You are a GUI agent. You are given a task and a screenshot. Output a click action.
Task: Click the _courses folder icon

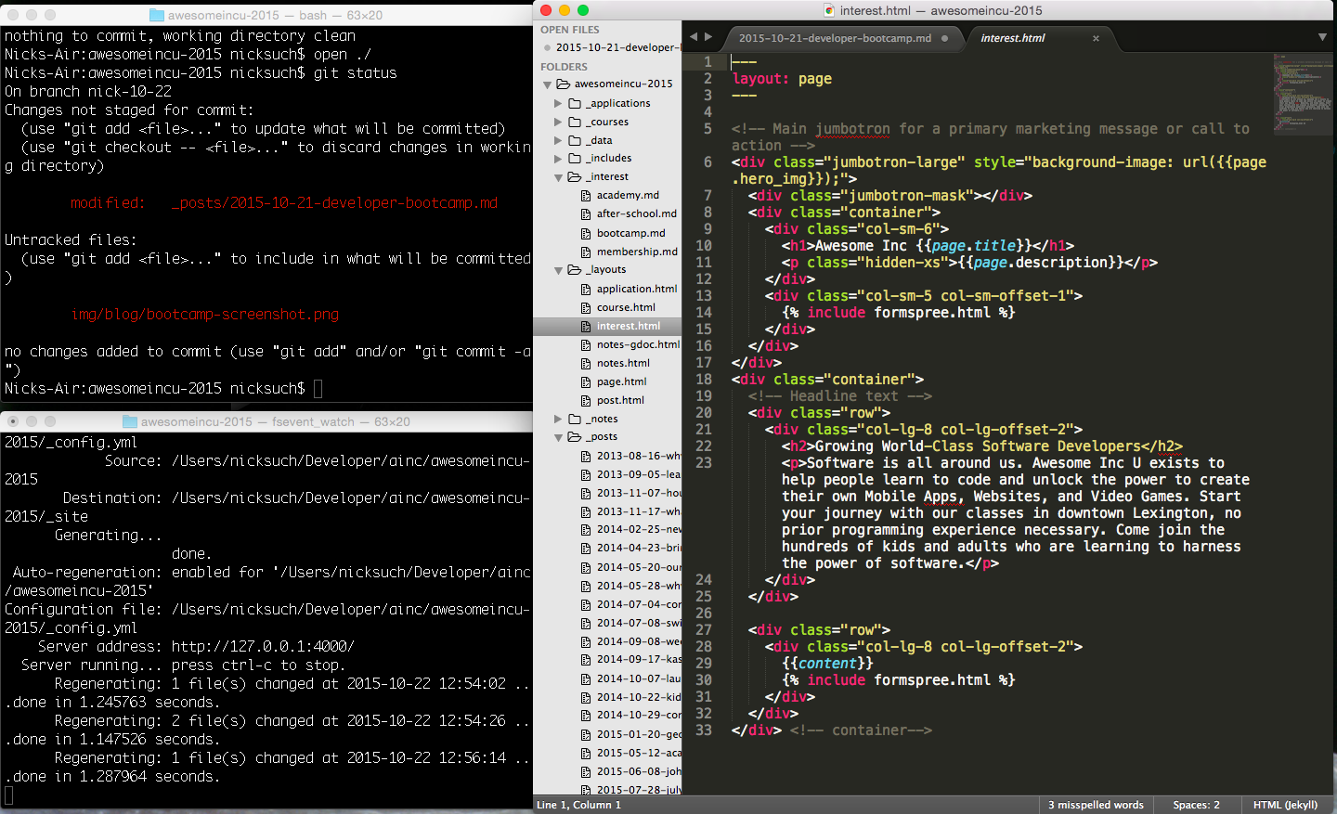(575, 122)
